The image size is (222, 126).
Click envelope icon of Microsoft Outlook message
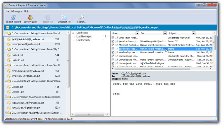coord(117,45)
